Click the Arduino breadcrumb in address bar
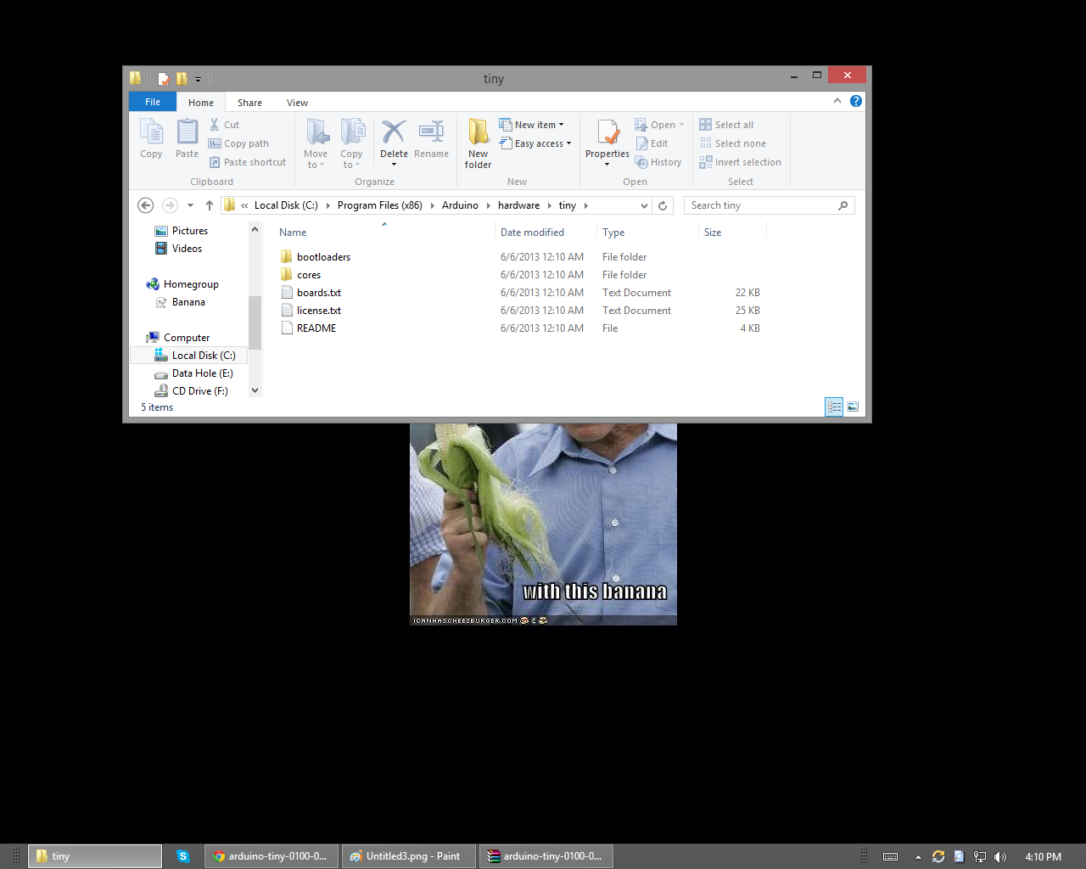 tap(460, 205)
